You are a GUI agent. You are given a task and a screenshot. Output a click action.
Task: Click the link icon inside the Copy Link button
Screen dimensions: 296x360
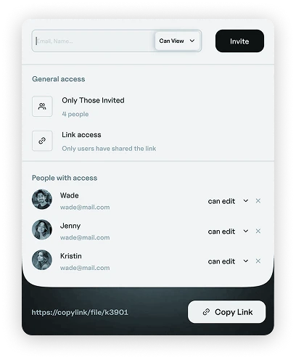(206, 312)
